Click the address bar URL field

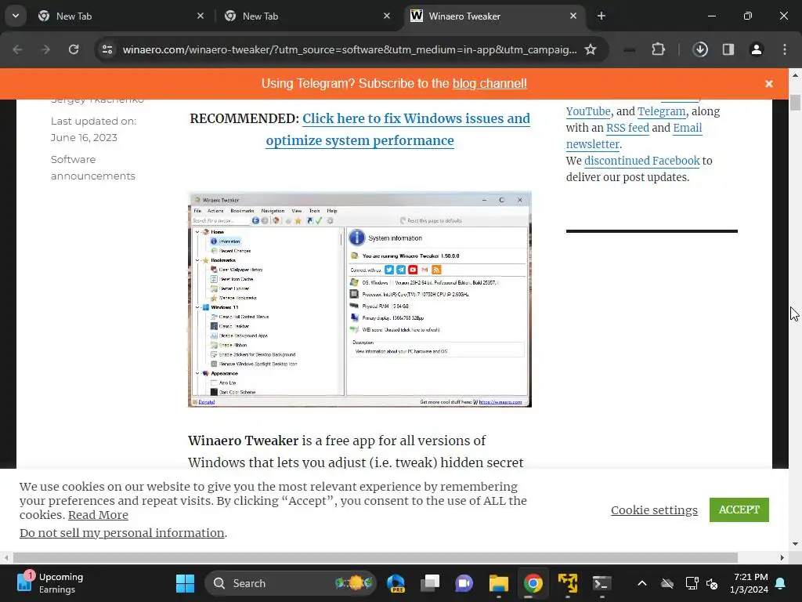(349, 49)
